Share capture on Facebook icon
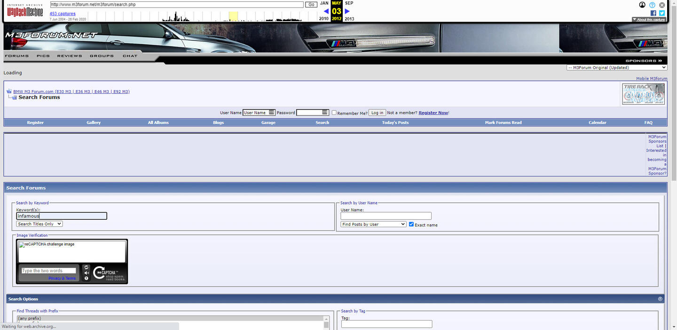 click(x=653, y=13)
